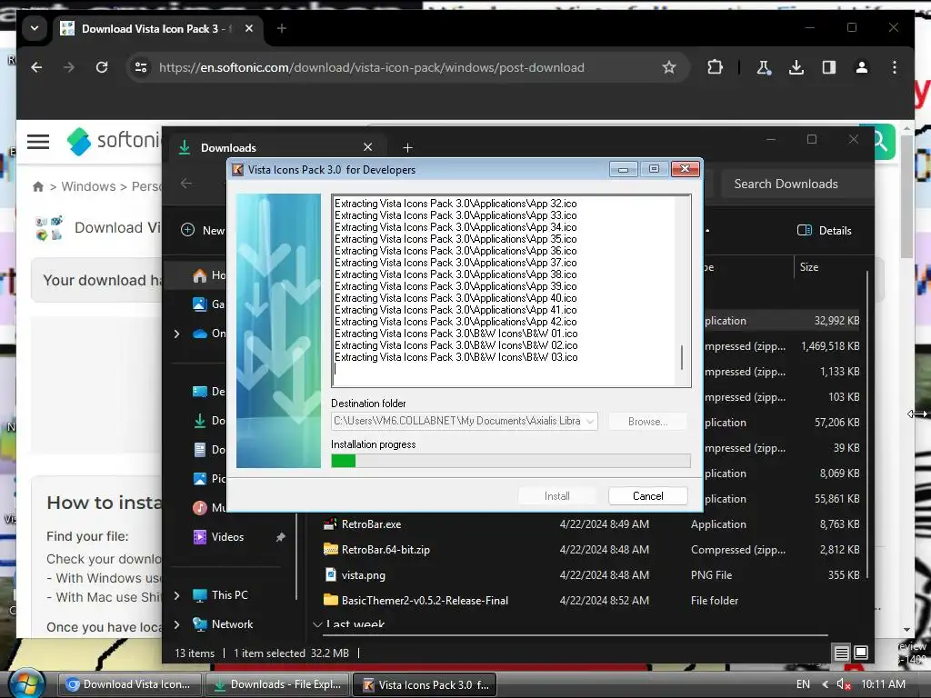
Task: Open Softonic hamburger menu
Action: tap(38, 141)
